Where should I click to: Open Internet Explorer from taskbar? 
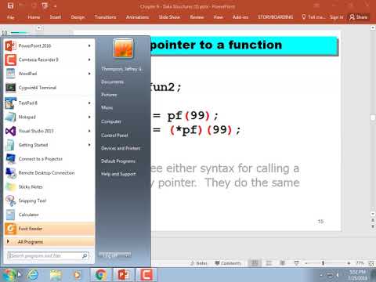(33, 275)
